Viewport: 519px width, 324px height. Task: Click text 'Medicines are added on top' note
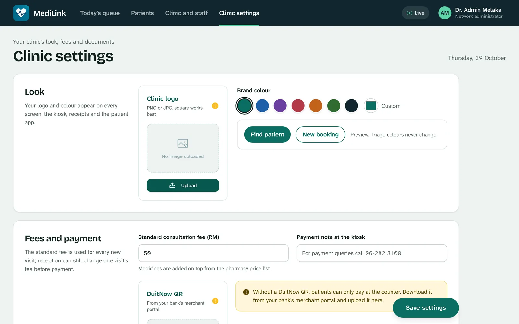(x=205, y=268)
